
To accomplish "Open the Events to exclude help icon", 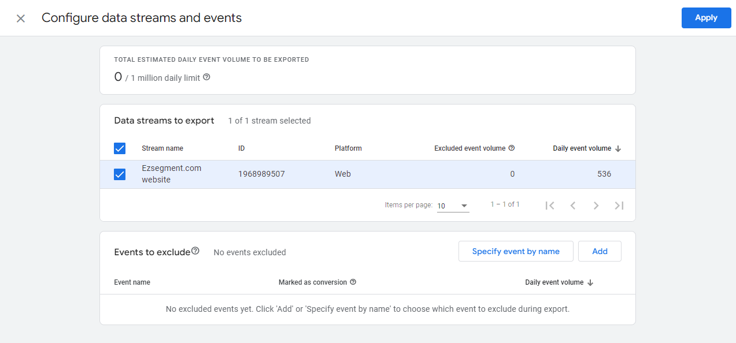I will tap(195, 249).
